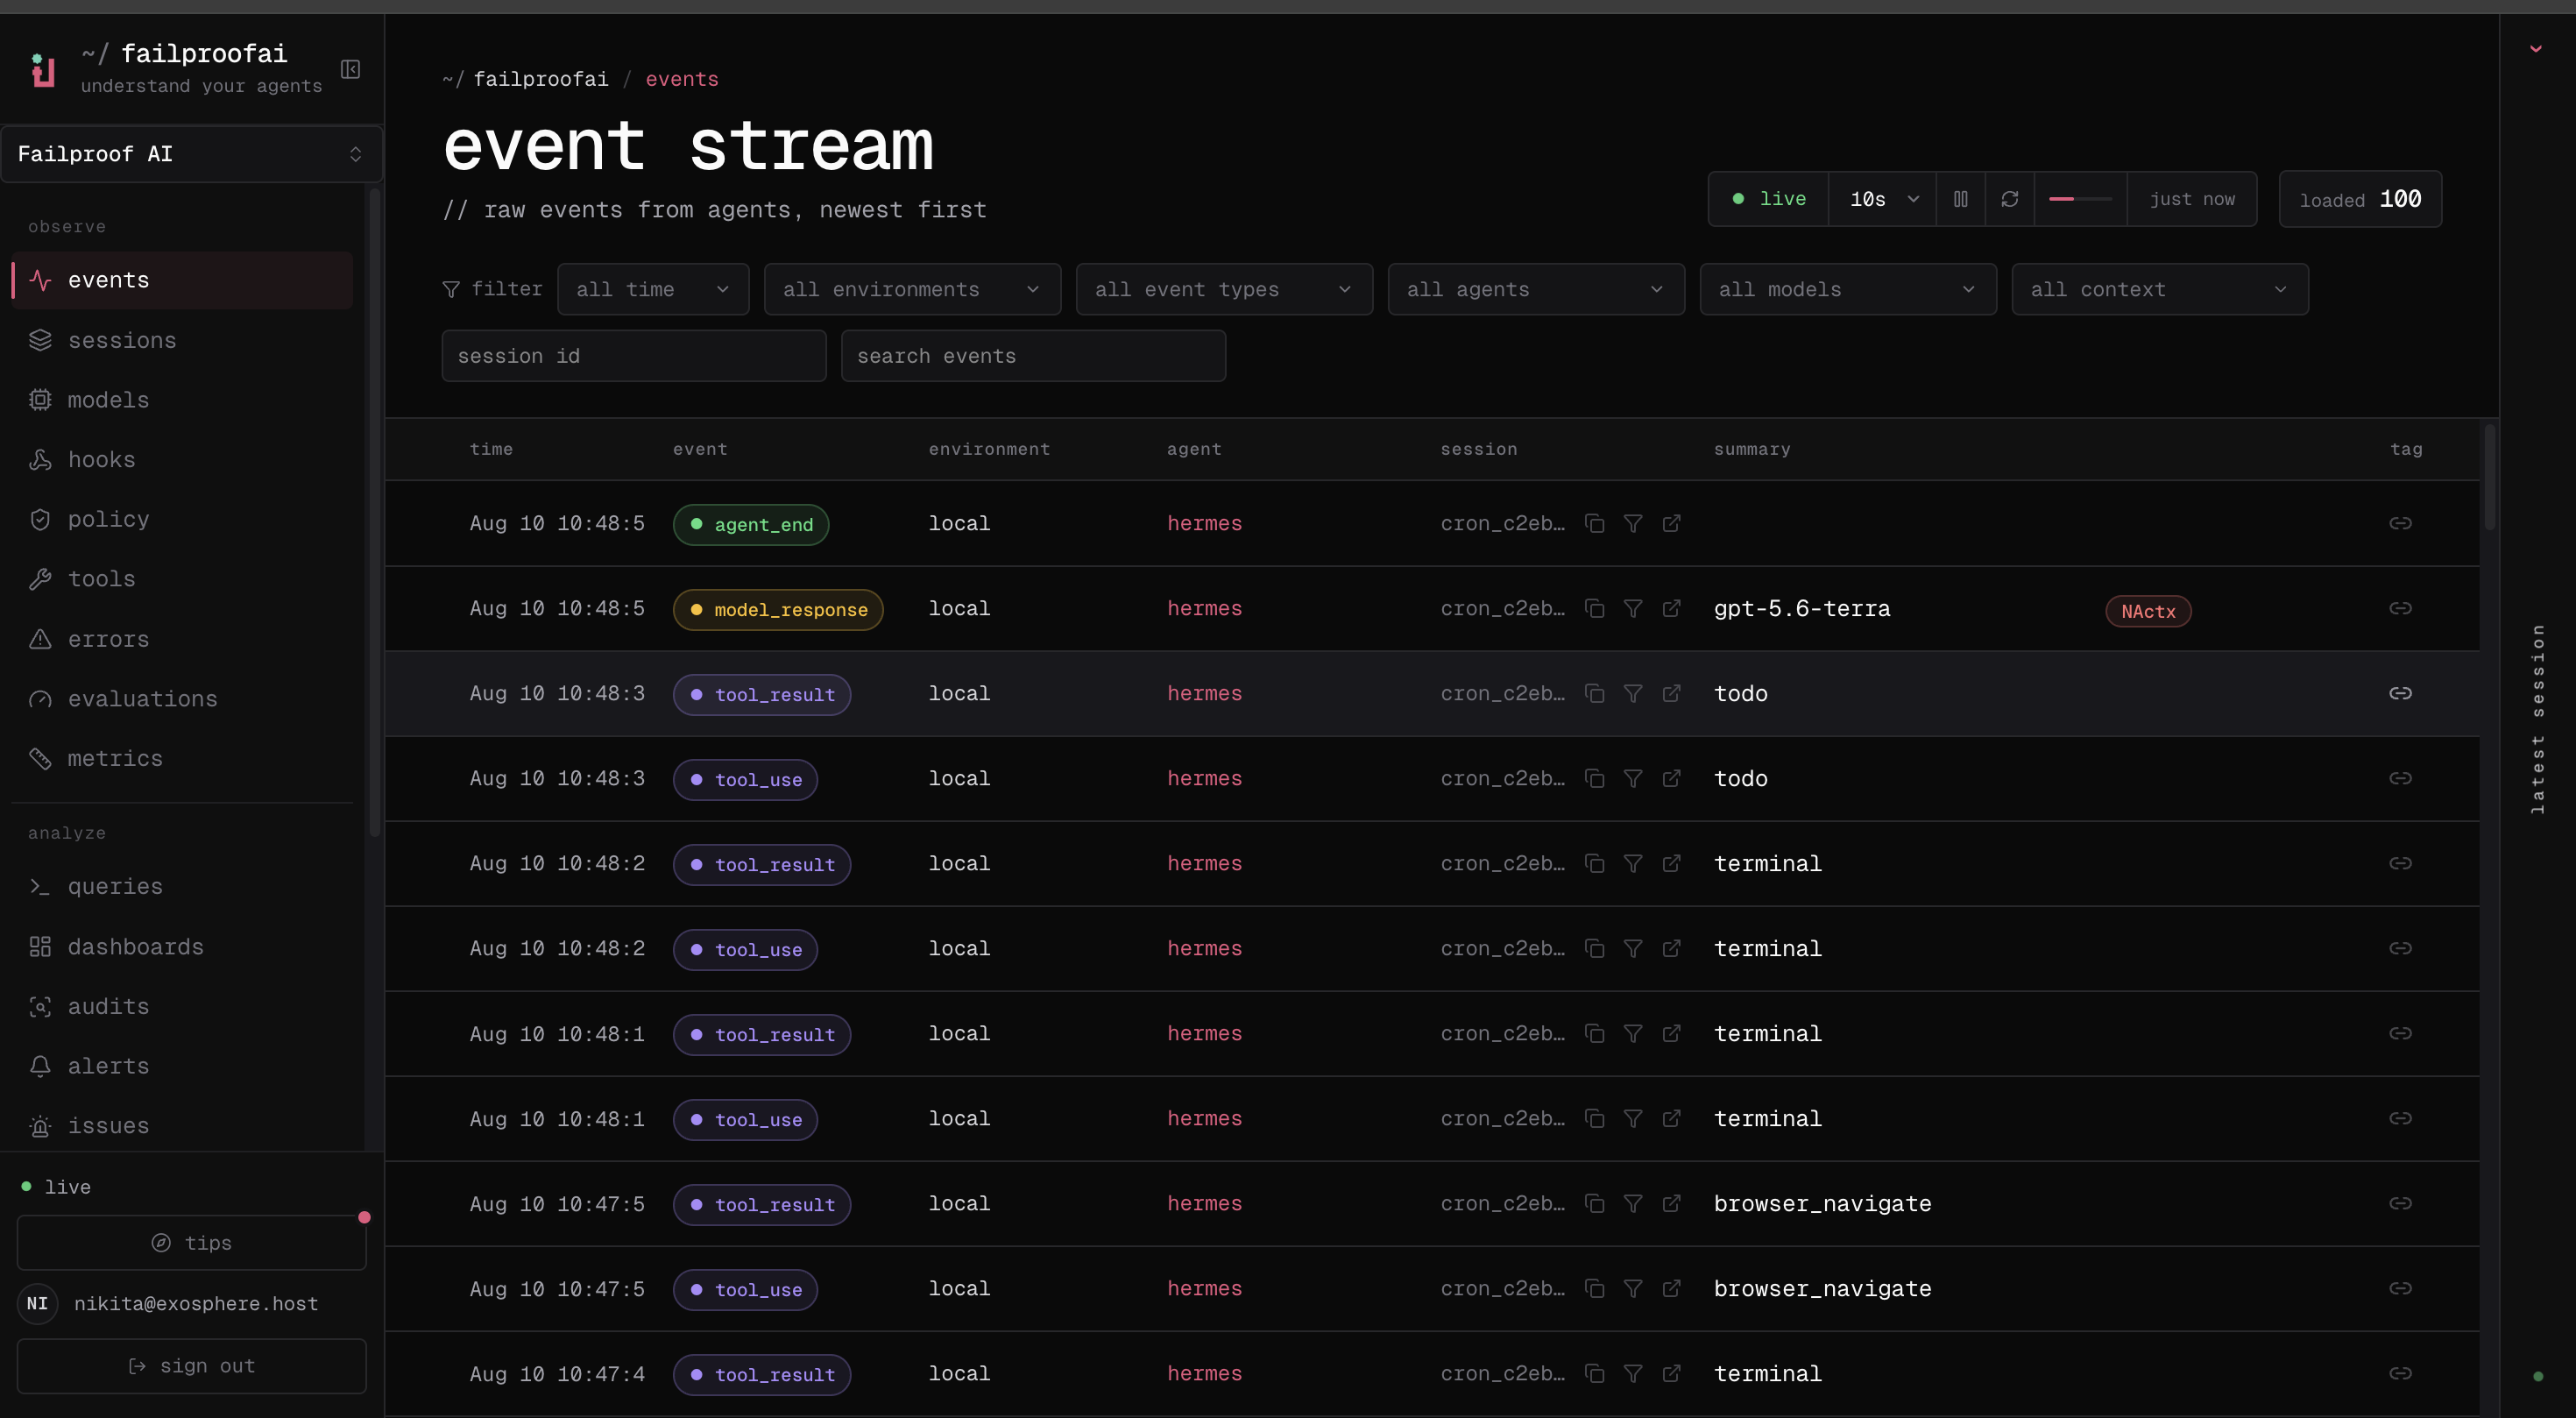Collapse the sidebar panel icon
2576x1418 pixels.
[x=350, y=69]
